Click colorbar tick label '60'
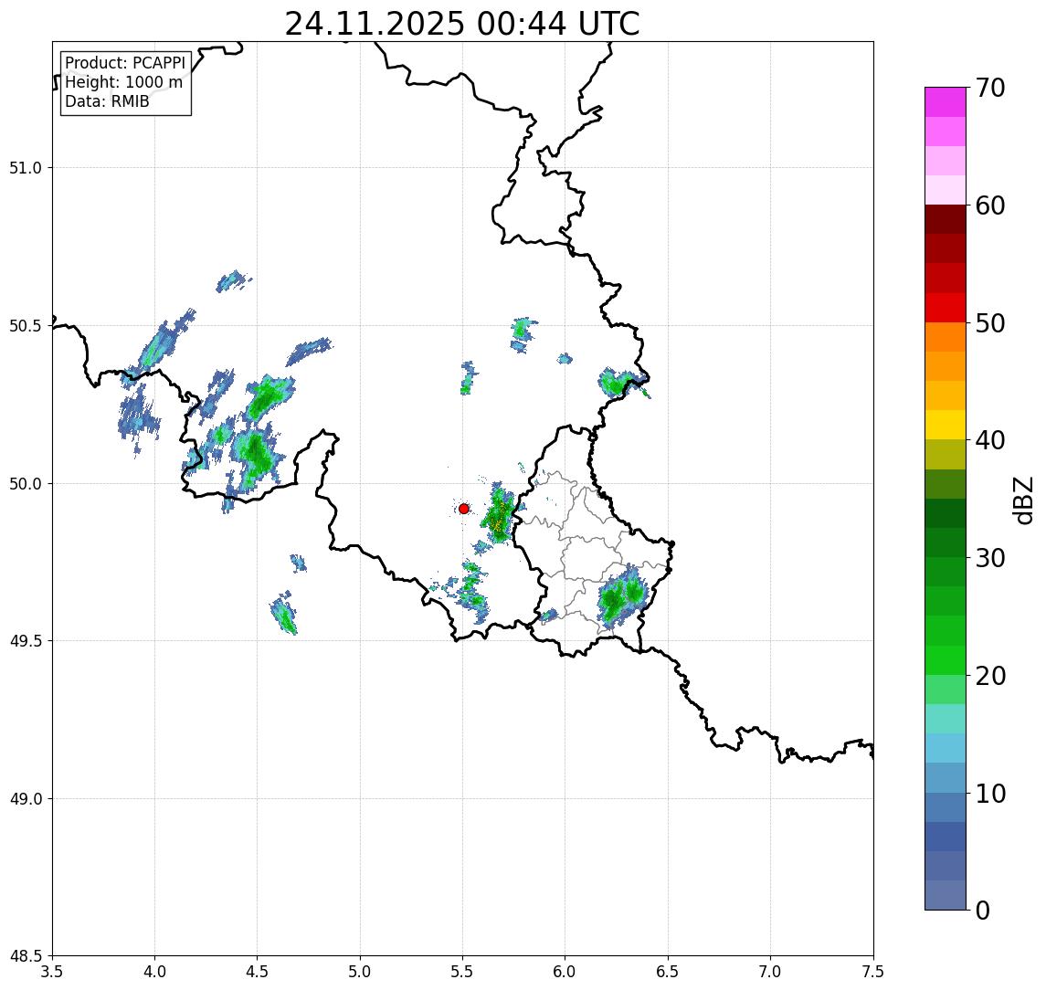 [990, 205]
